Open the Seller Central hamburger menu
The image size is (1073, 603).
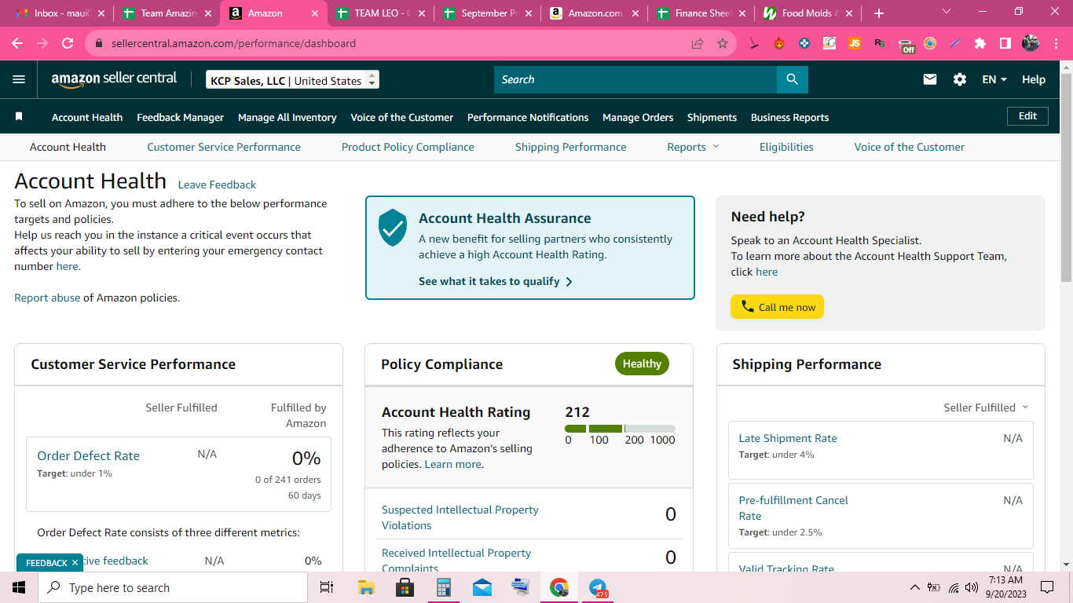click(19, 79)
